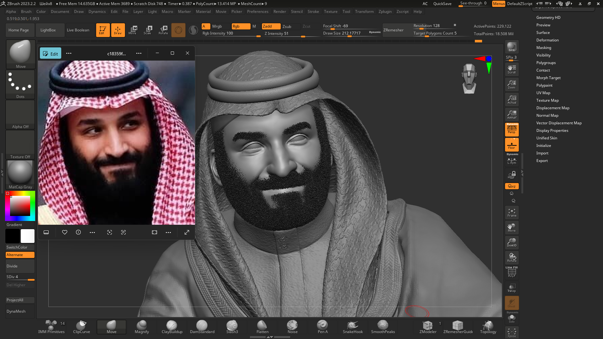This screenshot has width=603, height=339.
Task: Expand the Geometry HD section
Action: [x=548, y=18]
